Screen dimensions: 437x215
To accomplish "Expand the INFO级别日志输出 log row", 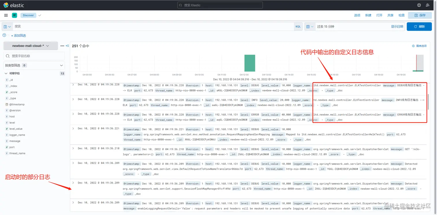I will [x=73, y=99].
